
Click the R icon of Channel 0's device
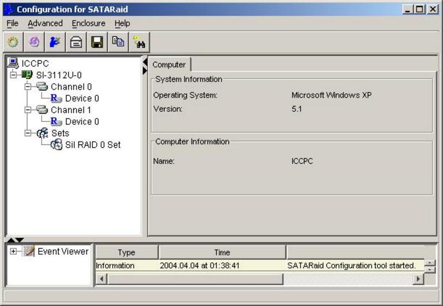point(56,98)
